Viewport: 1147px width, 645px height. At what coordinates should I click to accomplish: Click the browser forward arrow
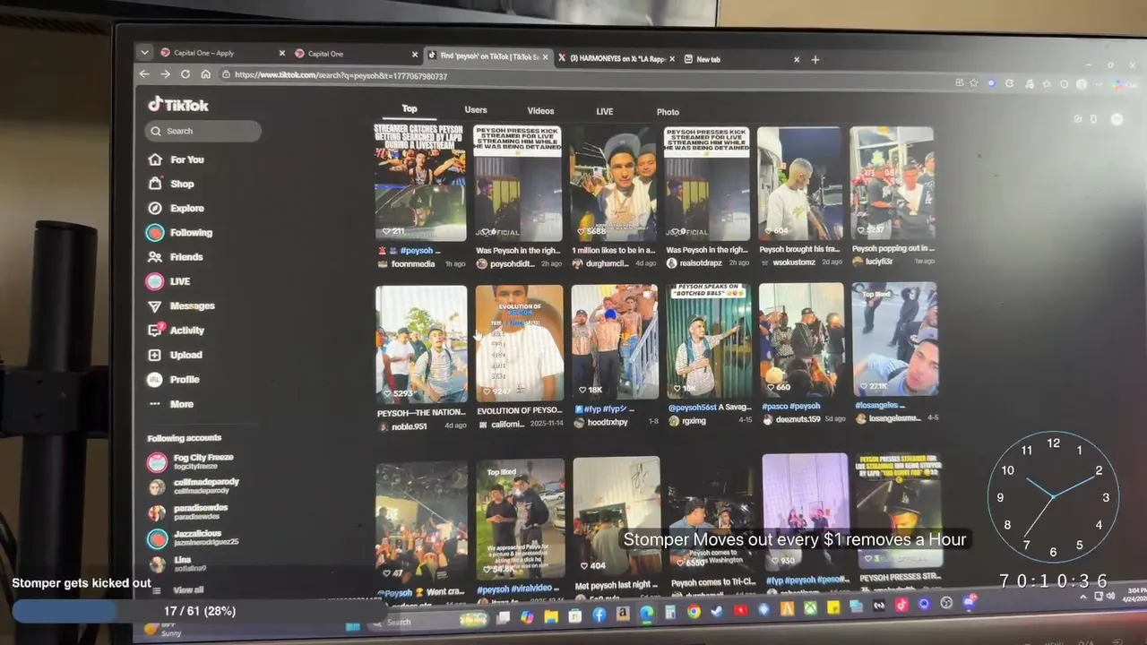point(165,74)
